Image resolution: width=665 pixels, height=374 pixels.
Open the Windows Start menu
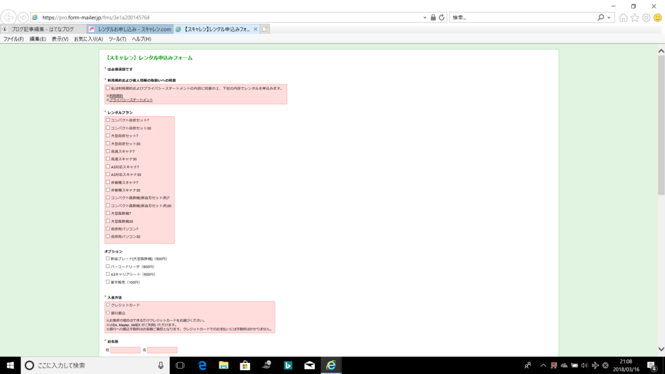coord(10,365)
